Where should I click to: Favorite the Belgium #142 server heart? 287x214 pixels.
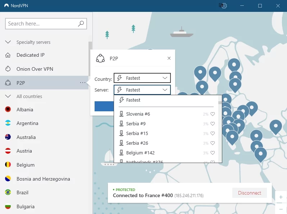point(213,153)
